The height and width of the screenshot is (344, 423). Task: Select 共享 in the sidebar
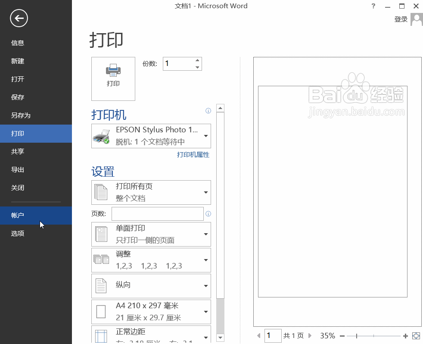point(36,151)
